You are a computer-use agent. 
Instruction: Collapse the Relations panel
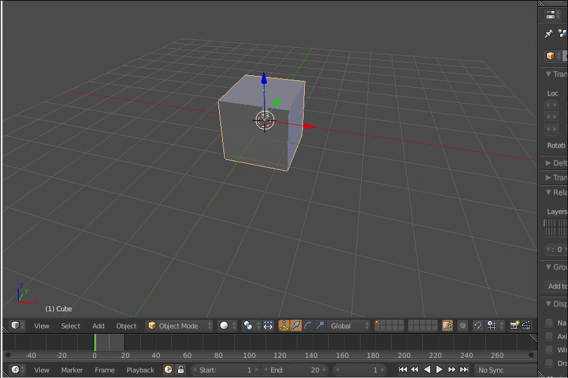(548, 192)
